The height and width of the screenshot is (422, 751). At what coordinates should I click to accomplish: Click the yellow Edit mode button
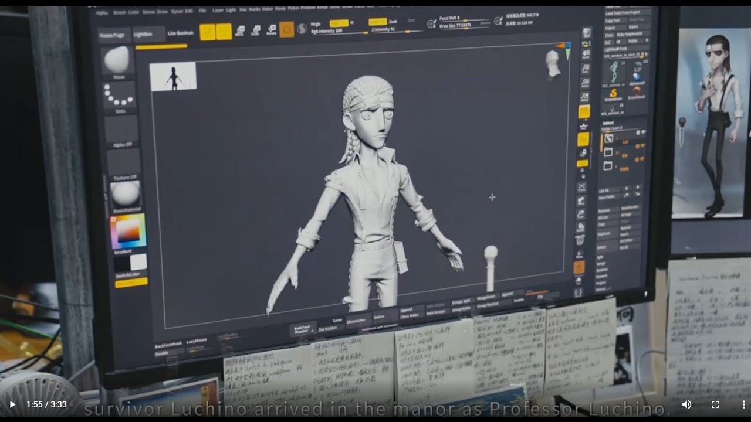pyautogui.click(x=207, y=32)
